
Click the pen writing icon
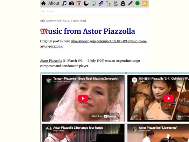click(x=130, y=4)
